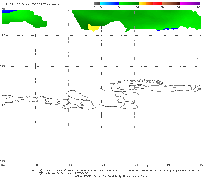Click the color bar label "80"
Screen dimensions: 203x178
coord(199,7)
